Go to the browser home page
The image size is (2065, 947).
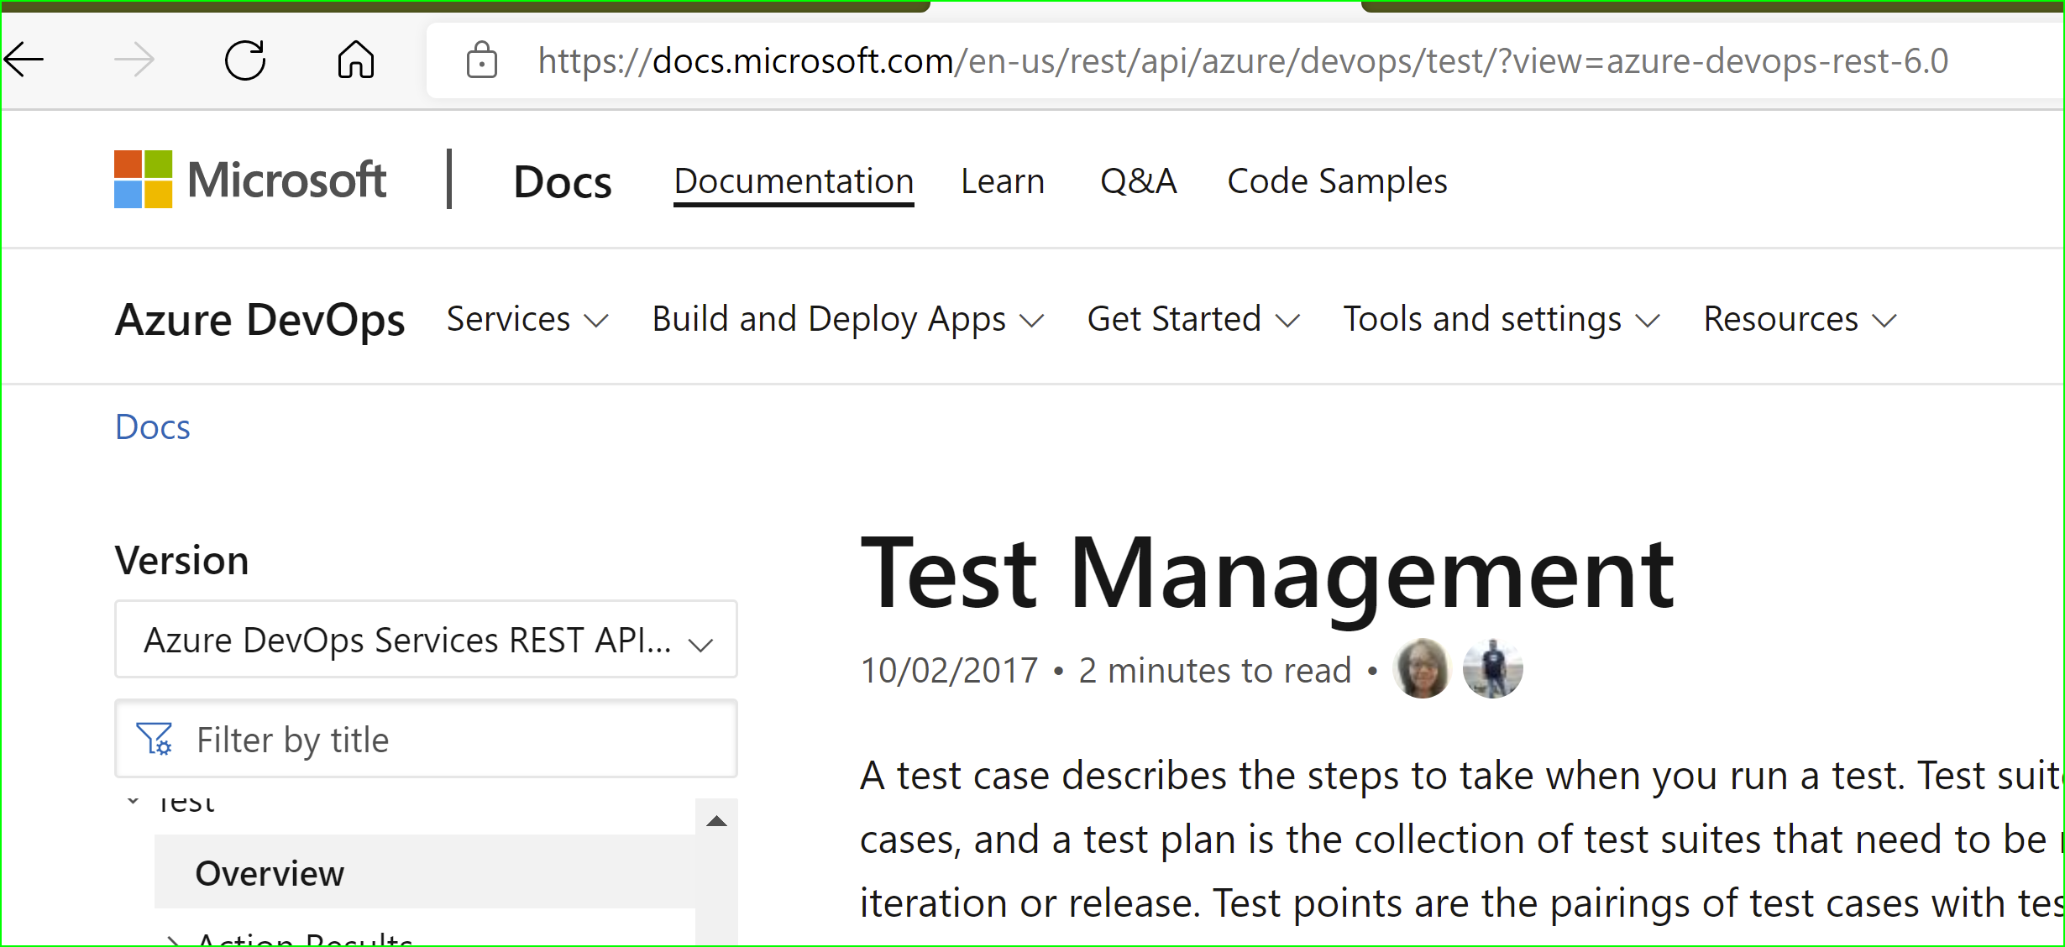pos(355,59)
